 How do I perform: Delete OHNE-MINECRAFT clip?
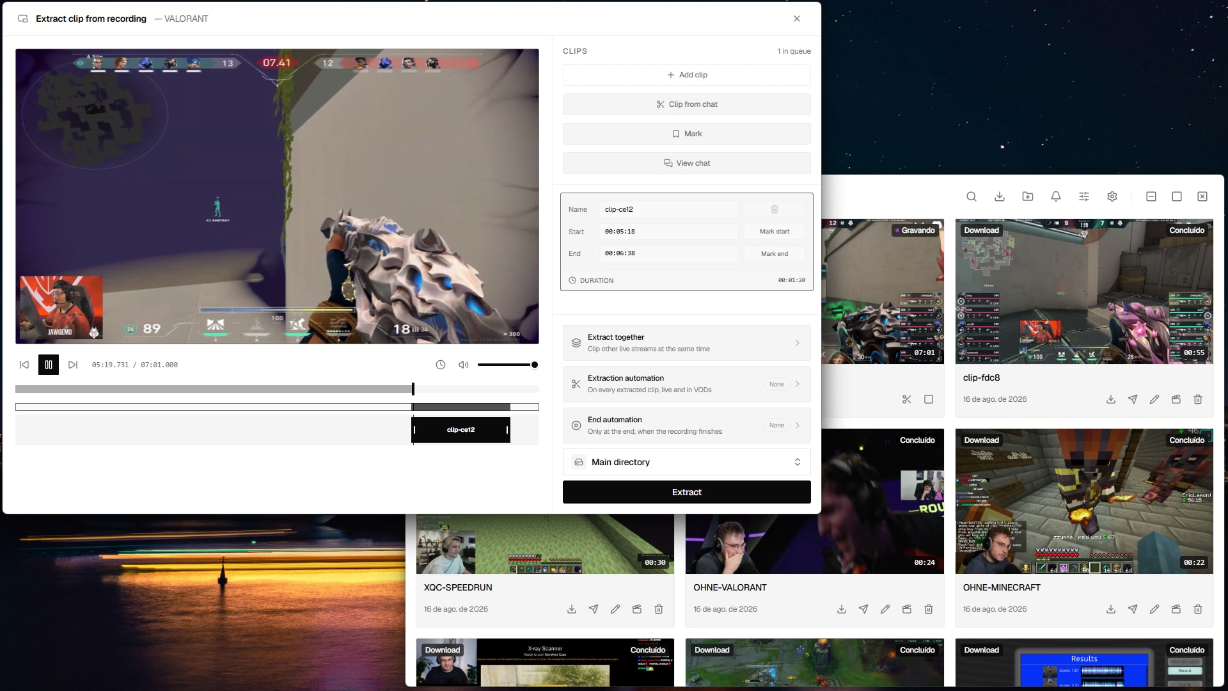pos(1198,609)
